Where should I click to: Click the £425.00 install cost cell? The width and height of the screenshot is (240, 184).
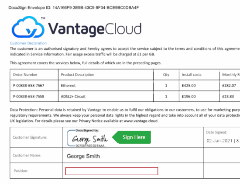pos(199,86)
